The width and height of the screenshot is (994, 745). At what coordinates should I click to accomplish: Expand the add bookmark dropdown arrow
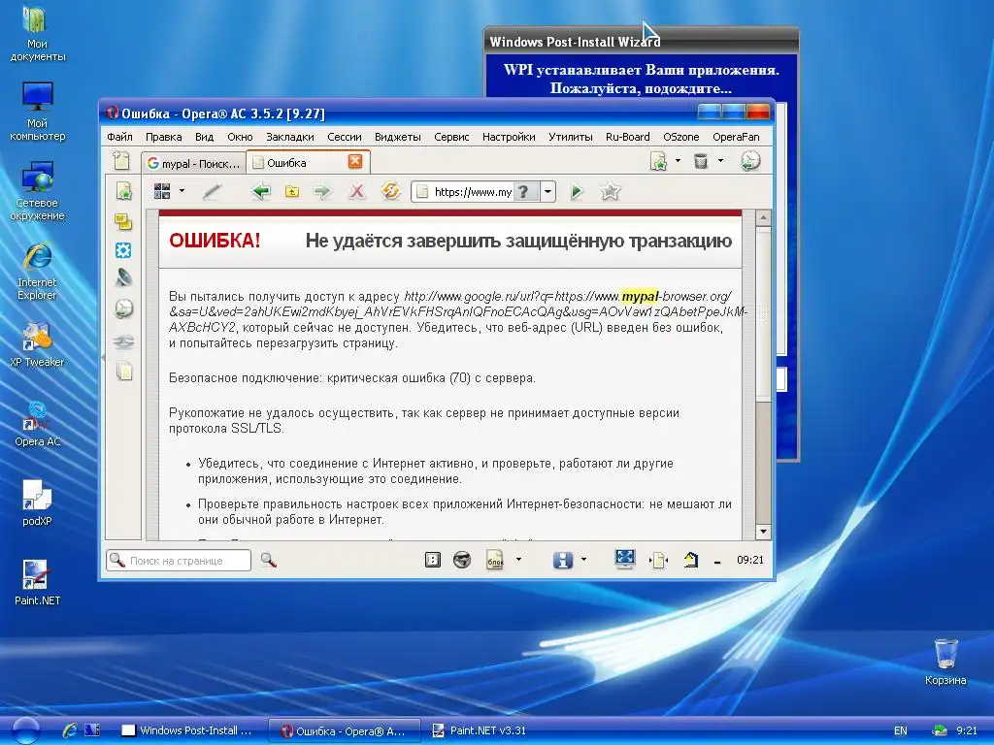coord(678,161)
